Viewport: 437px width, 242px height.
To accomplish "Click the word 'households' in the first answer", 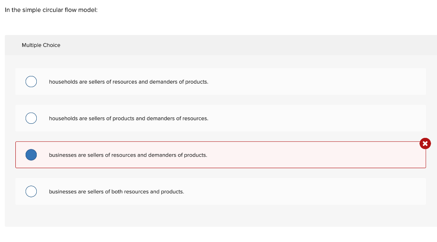I will click(x=63, y=82).
